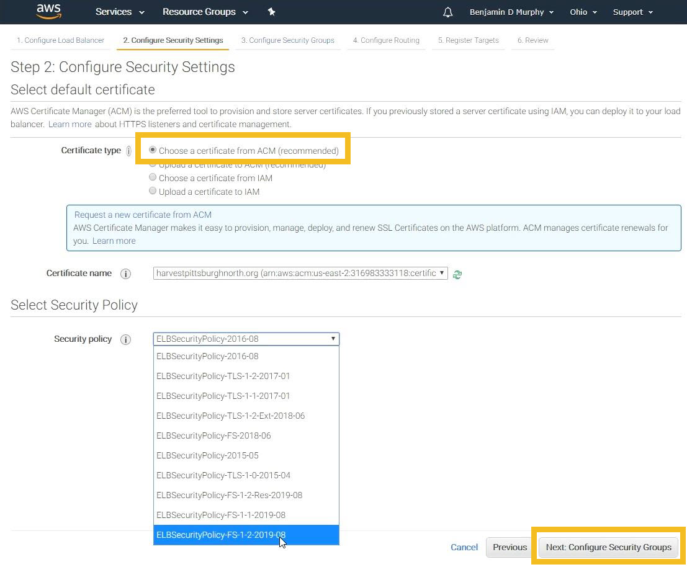Go to step 3 Configure Security Groups tab
The image size is (687, 567).
tap(288, 40)
